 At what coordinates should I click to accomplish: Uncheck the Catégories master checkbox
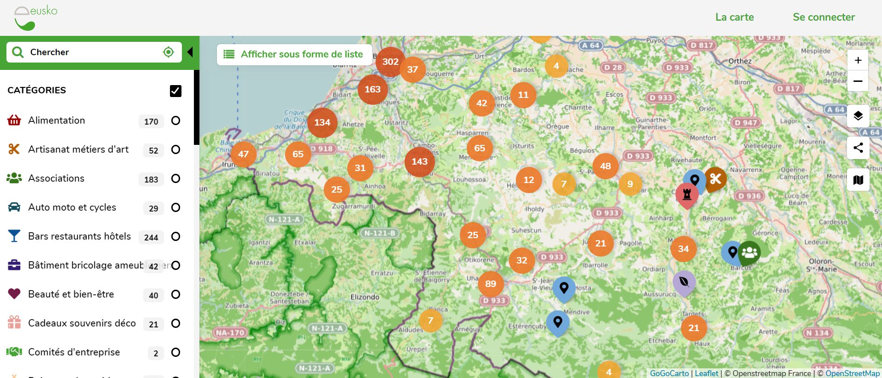pyautogui.click(x=175, y=91)
